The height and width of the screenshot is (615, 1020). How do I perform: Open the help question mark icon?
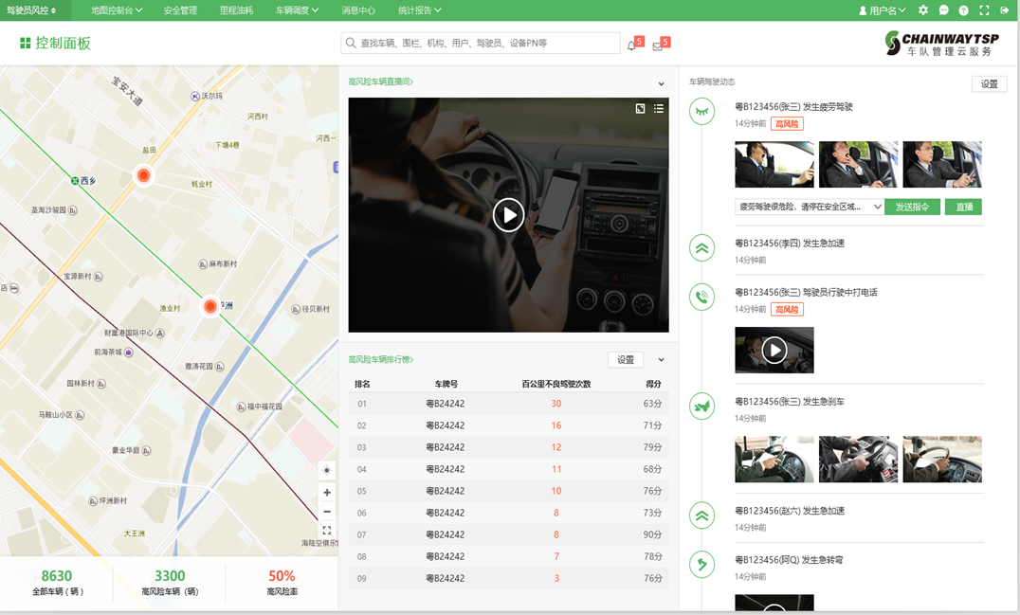[x=963, y=10]
